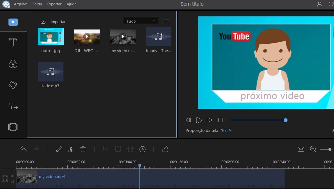This screenshot has width=334, height=189.
Task: Mute the video track audio
Action: coord(13,176)
